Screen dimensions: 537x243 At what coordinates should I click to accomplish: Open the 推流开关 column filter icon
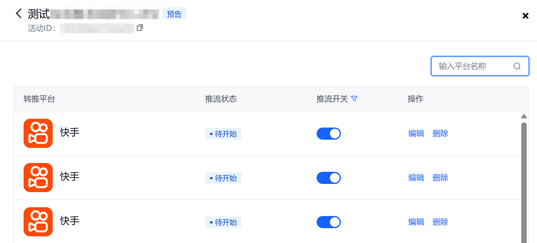tap(354, 99)
